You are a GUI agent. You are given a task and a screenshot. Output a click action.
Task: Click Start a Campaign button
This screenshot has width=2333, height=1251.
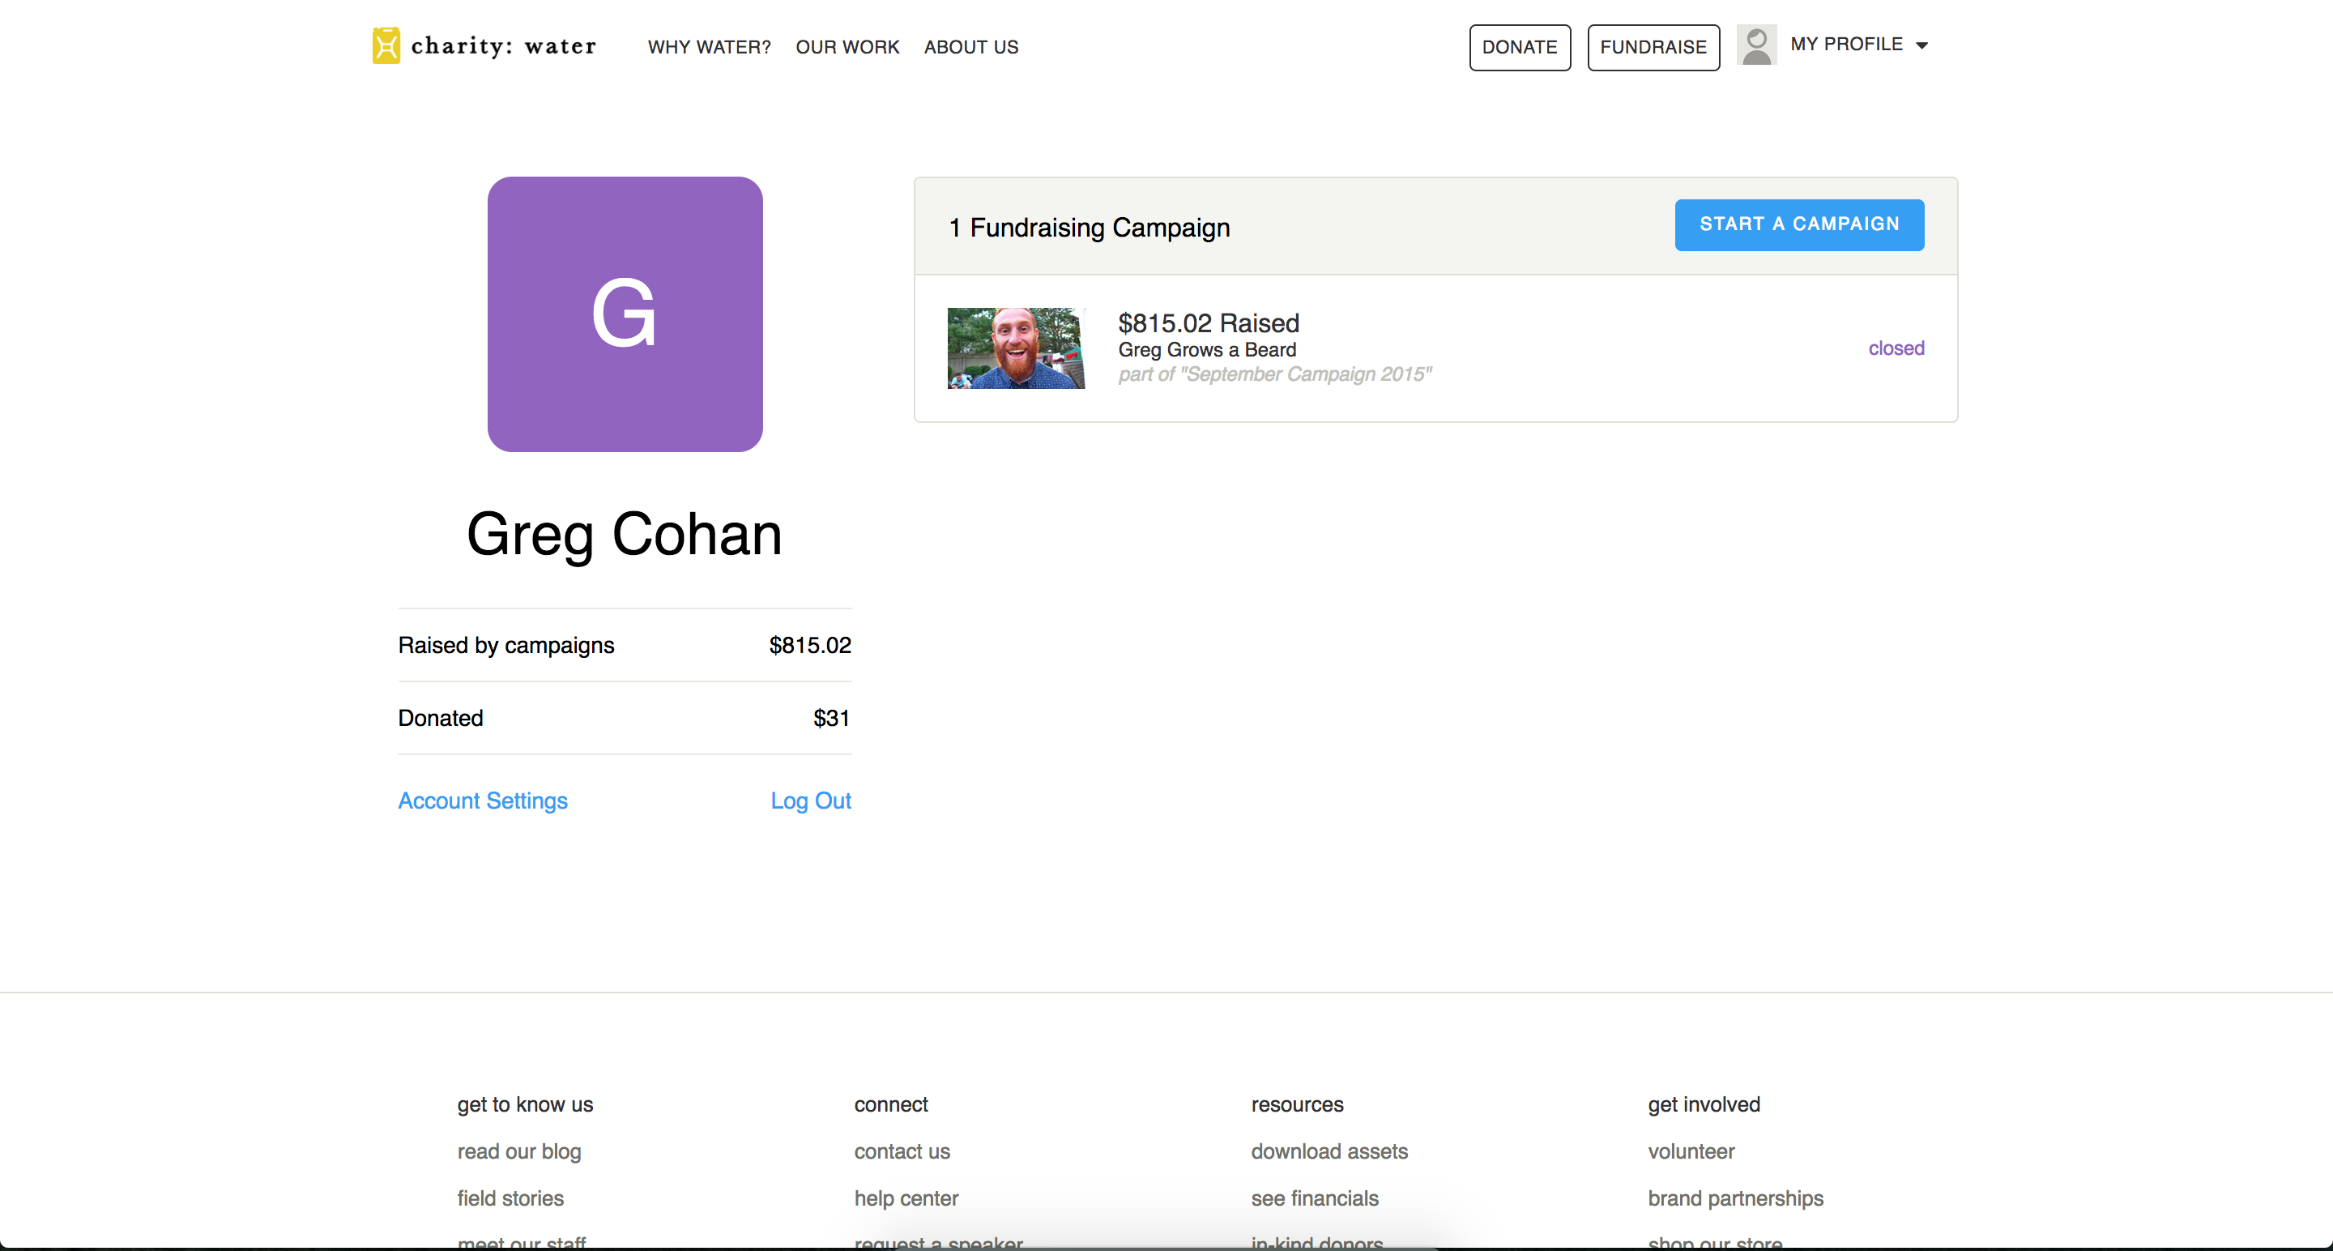(1798, 224)
